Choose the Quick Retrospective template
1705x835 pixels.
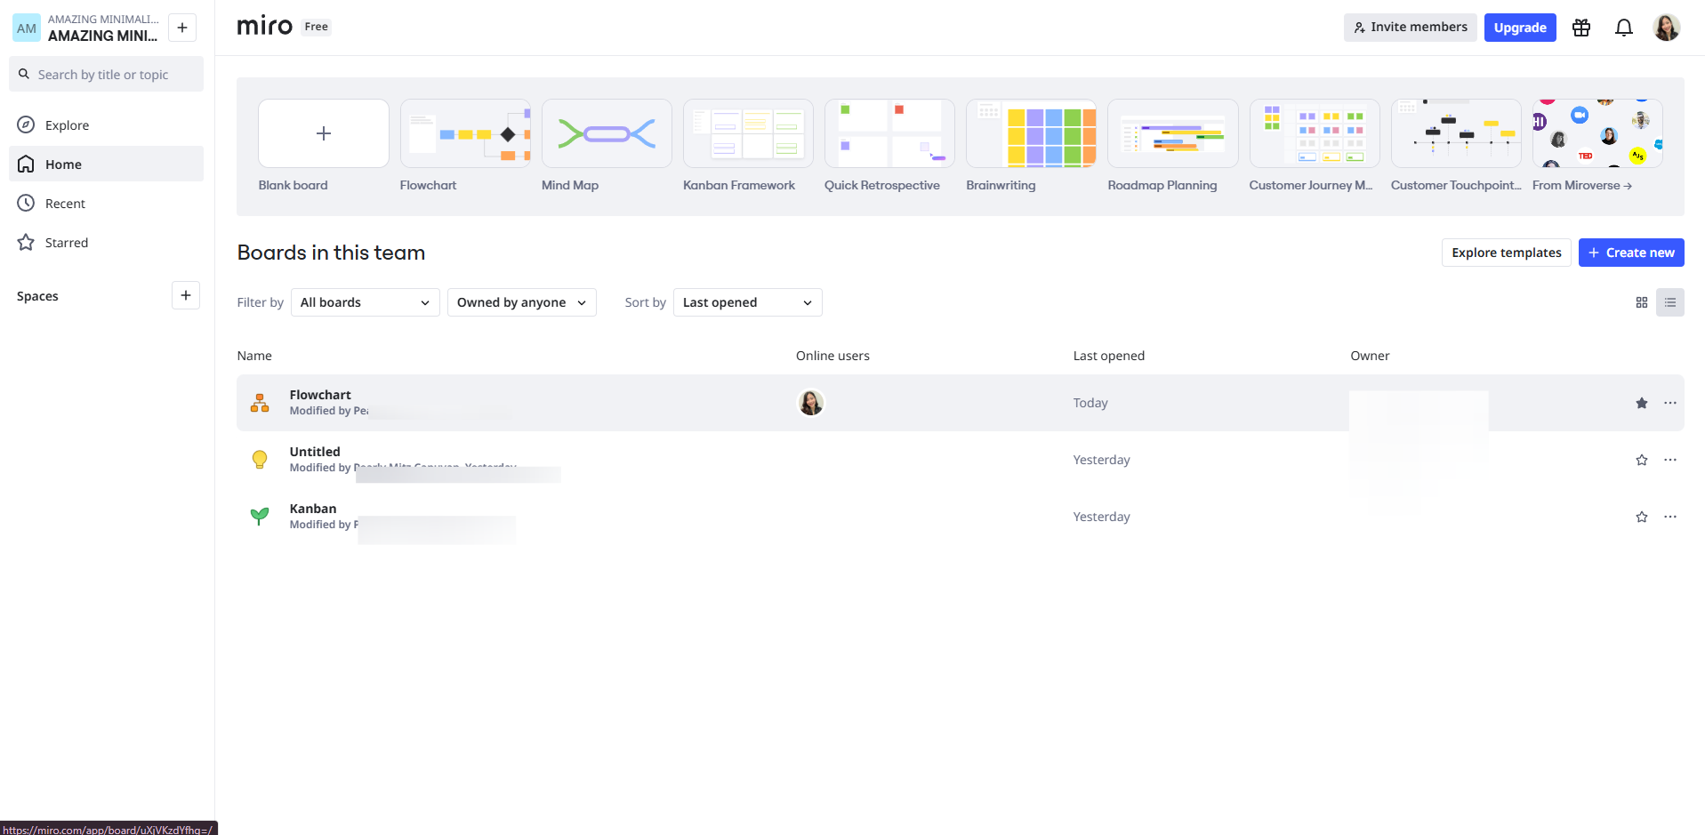889,133
